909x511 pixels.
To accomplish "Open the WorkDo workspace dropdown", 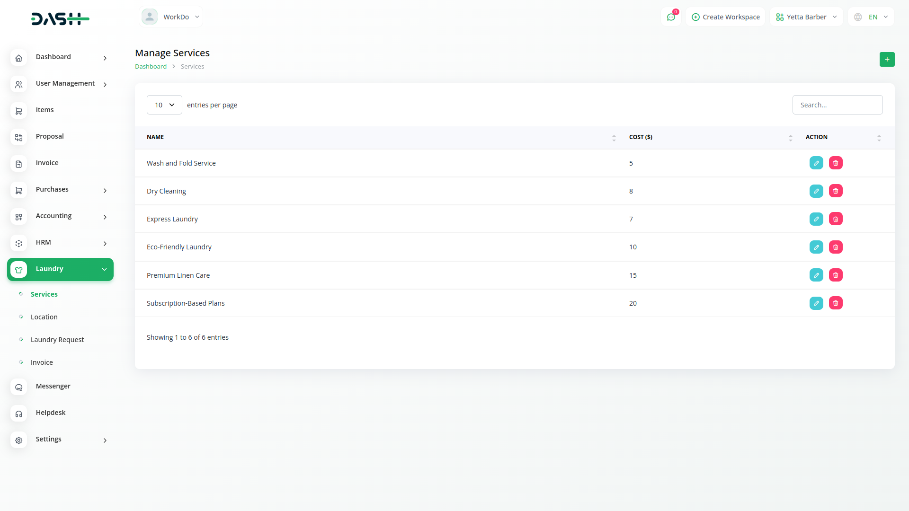I will [171, 17].
